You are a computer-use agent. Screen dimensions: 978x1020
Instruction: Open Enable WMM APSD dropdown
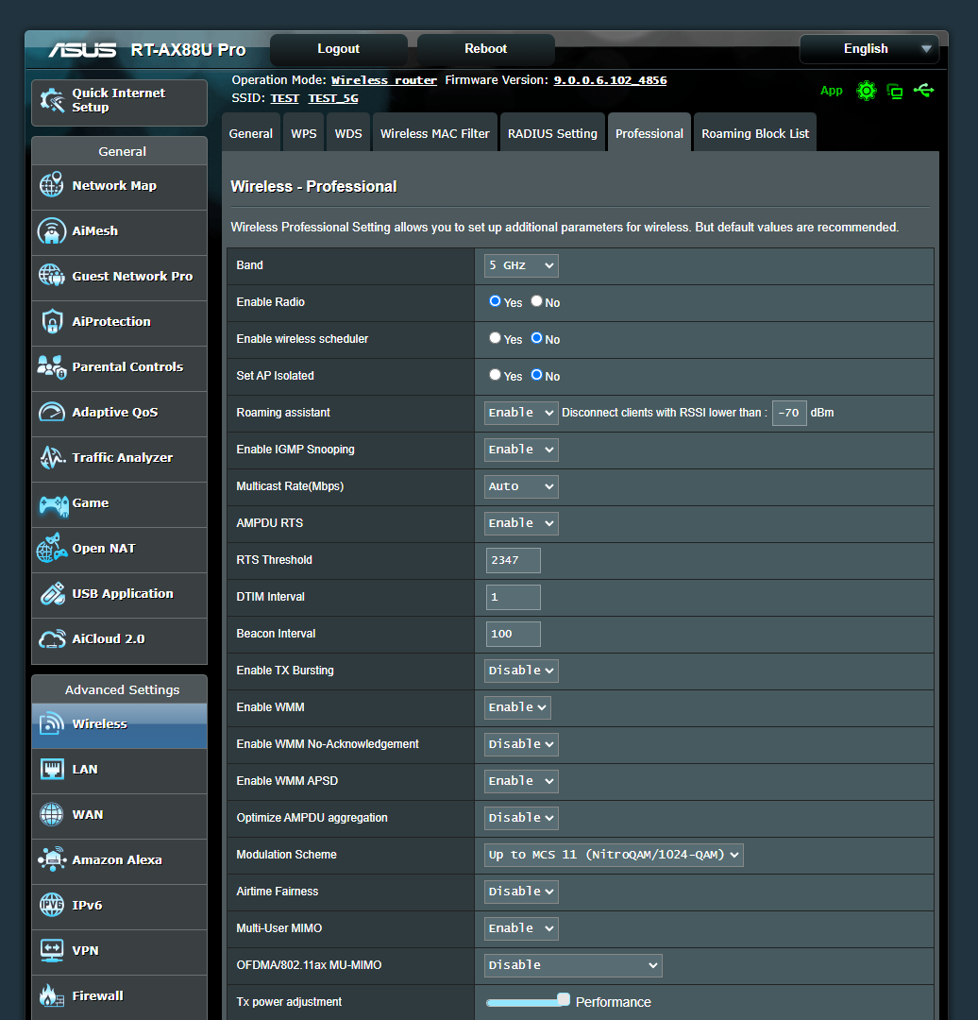[521, 781]
